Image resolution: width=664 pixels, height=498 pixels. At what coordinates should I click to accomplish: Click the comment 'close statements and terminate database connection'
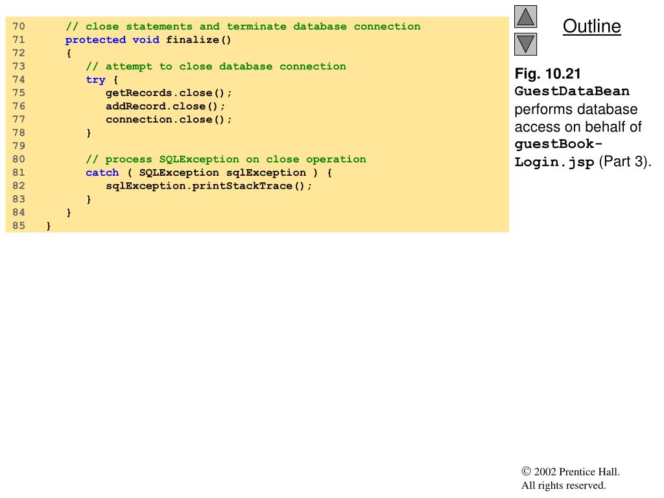point(243,26)
